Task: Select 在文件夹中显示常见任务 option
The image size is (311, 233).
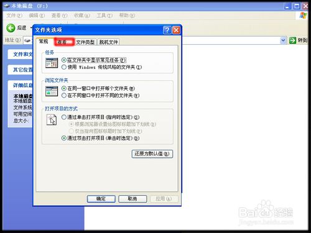Action: point(94,60)
